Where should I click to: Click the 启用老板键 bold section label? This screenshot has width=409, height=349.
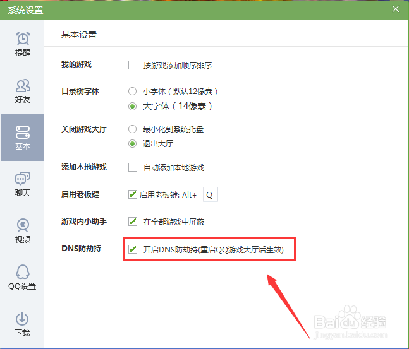click(80, 194)
